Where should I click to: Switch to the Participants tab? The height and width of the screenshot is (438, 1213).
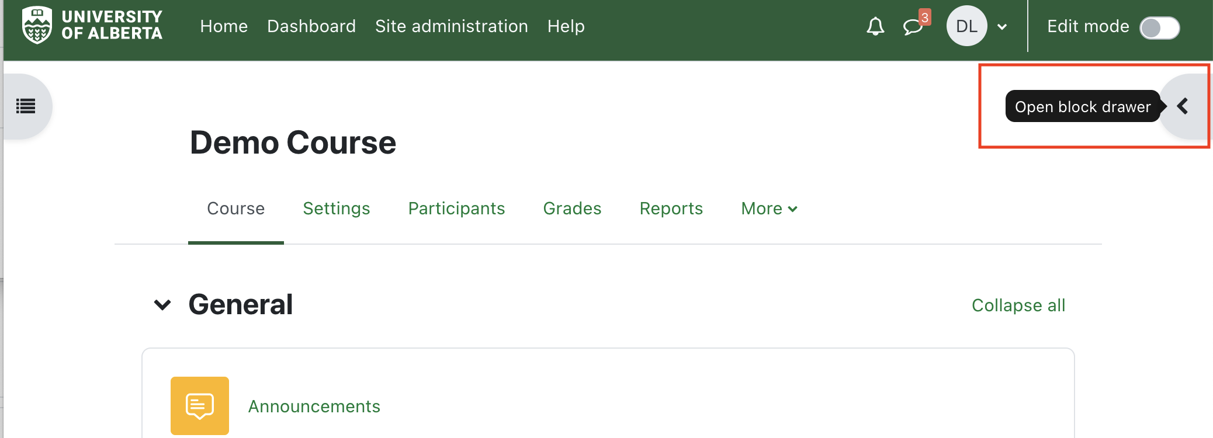456,208
